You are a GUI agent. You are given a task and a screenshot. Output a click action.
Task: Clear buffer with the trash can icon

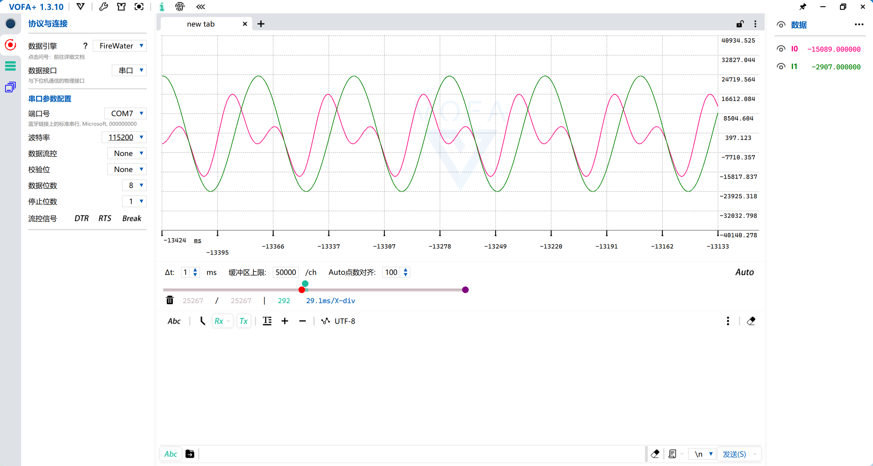pyautogui.click(x=170, y=300)
